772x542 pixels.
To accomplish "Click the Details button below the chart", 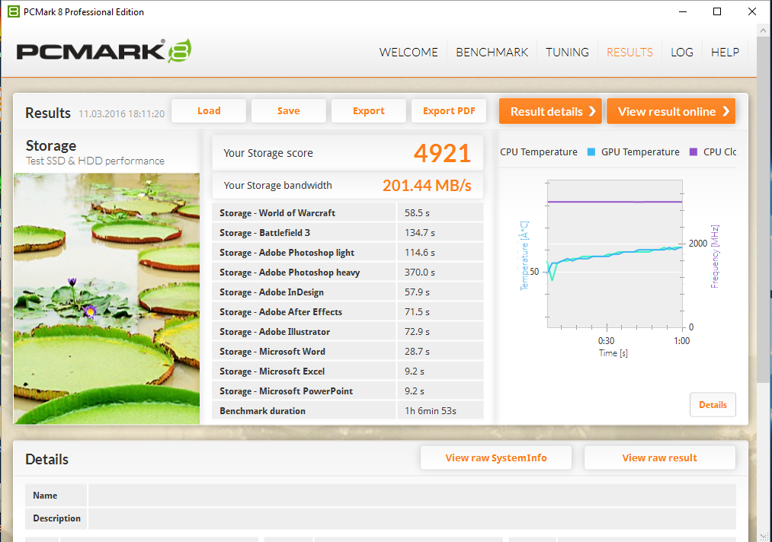I will 713,405.
